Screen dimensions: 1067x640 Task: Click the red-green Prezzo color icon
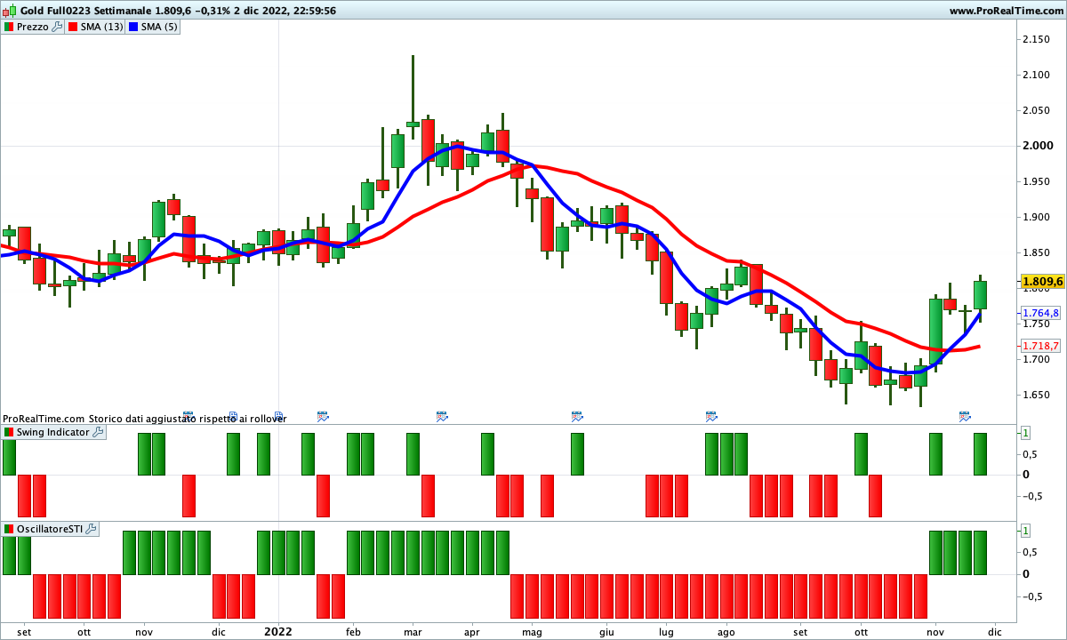tap(9, 27)
